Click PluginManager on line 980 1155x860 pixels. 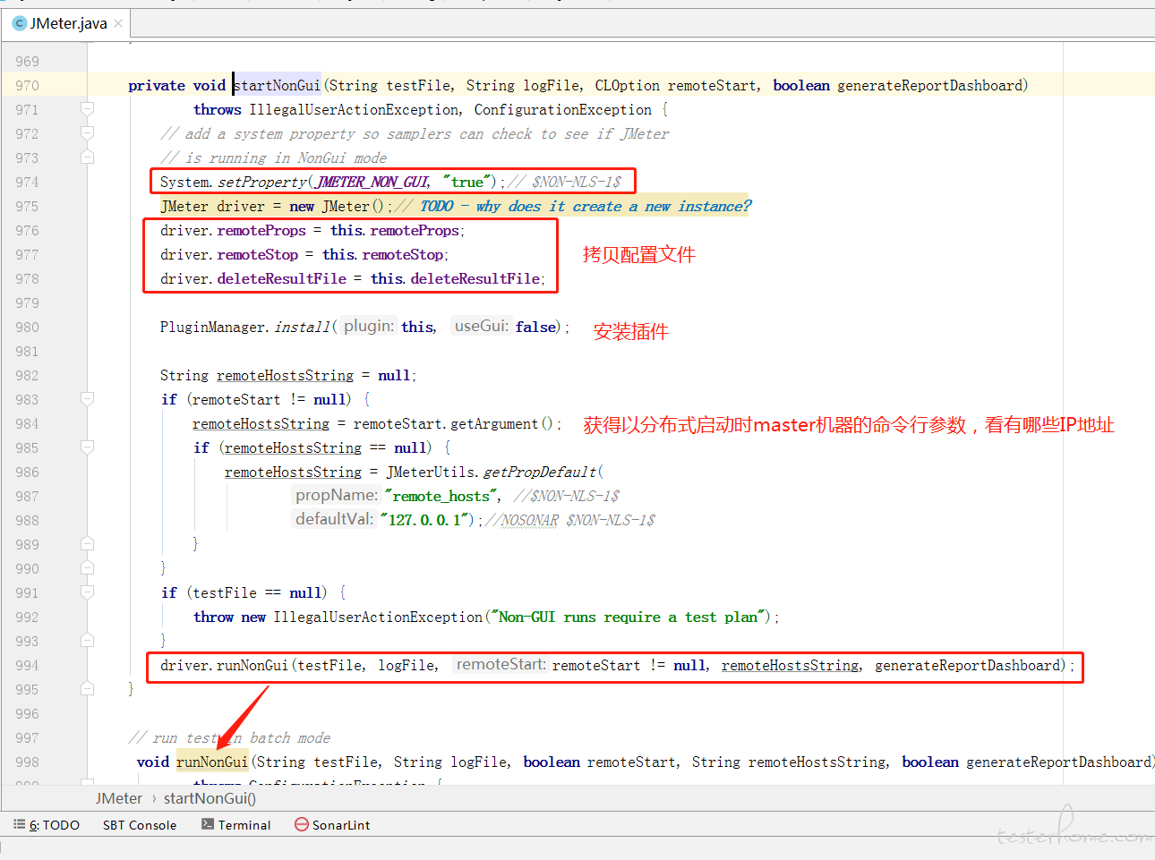point(213,327)
